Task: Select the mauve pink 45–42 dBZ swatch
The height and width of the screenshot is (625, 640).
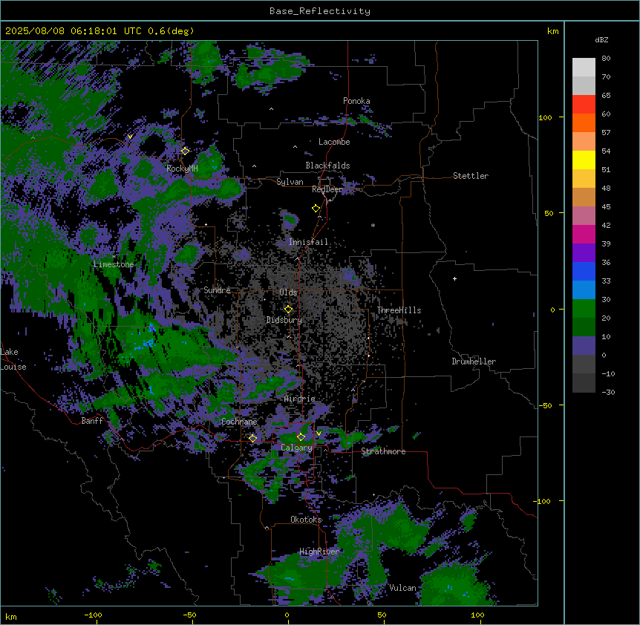Action: tap(584, 216)
